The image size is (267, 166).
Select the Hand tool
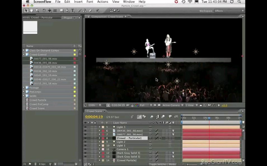pos(32,11)
